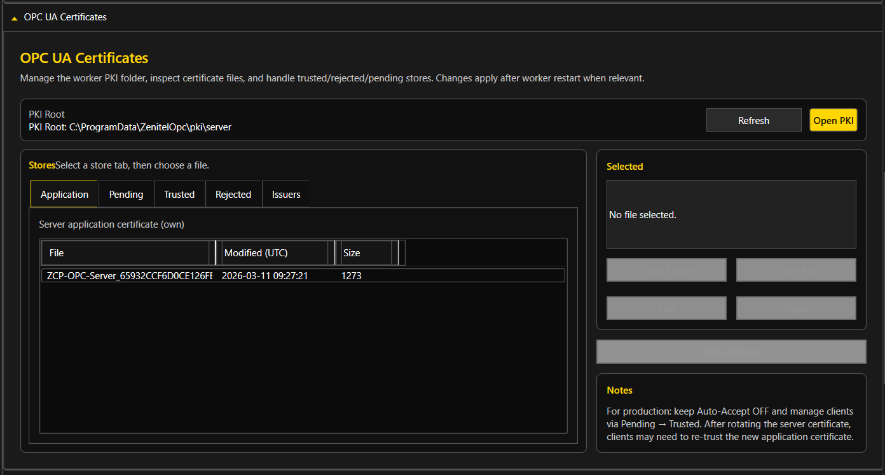885x475 pixels.
Task: Sort by Modified (UTC) column header
Action: 275,253
